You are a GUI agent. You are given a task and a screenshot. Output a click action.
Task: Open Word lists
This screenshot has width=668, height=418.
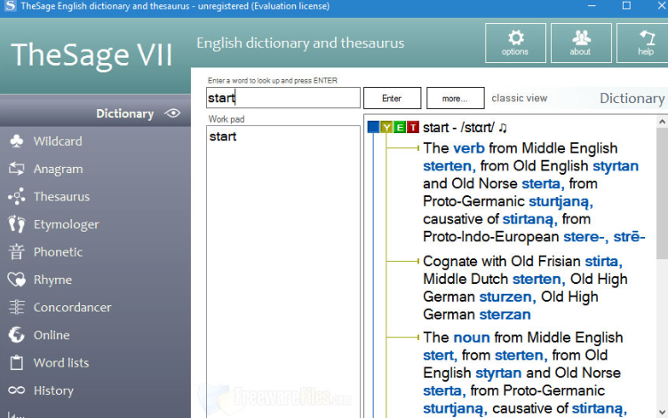coord(49,363)
